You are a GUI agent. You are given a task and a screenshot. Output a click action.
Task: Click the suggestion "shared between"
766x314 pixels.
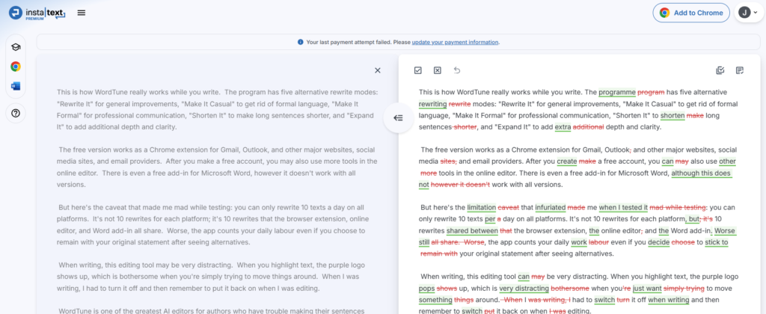(x=472, y=230)
